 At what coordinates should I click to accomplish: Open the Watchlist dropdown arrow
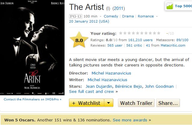109,103
